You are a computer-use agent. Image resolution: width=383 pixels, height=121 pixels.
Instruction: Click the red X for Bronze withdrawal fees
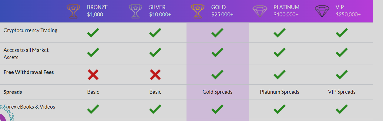point(93,75)
